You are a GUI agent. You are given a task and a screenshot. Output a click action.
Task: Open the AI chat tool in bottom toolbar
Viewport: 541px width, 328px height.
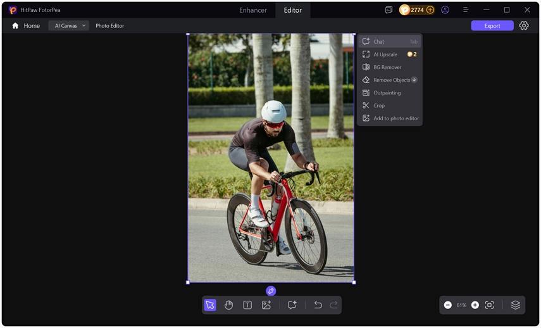point(292,305)
